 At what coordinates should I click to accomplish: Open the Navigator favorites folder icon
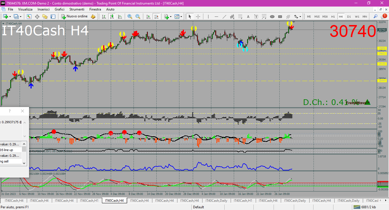click(x=45, y=17)
